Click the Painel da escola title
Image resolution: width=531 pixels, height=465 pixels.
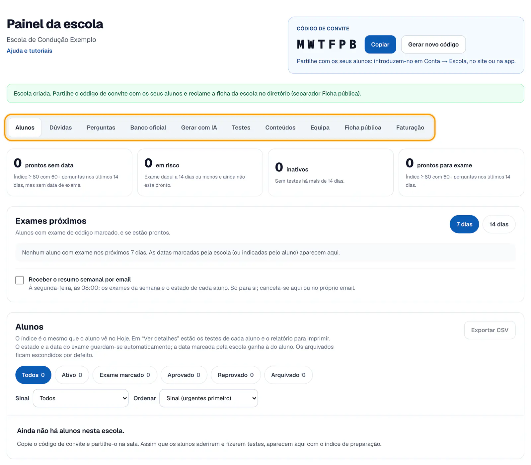[55, 24]
